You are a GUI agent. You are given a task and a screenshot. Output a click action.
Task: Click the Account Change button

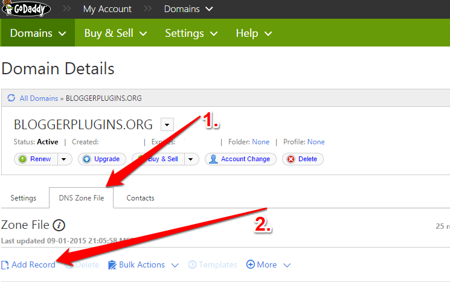[240, 159]
